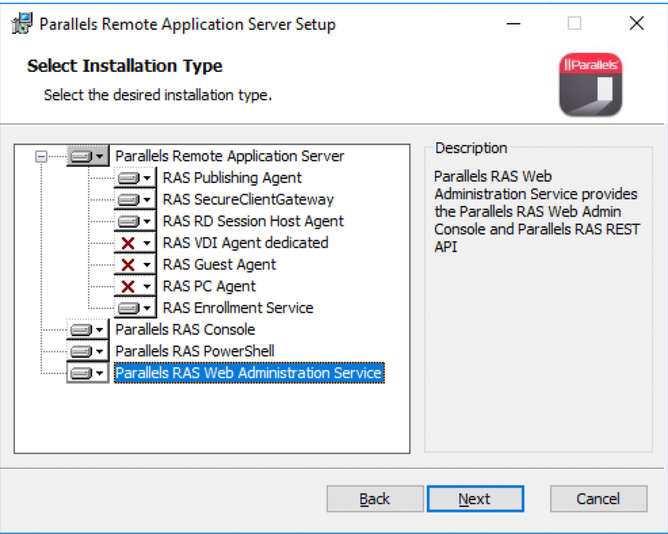
Task: Open install option dropdown for RAS Enrollment Service
Action: pos(135,308)
